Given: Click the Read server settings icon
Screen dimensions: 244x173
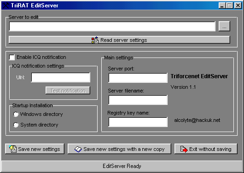Looking at the screenshot, I should click(95, 40).
